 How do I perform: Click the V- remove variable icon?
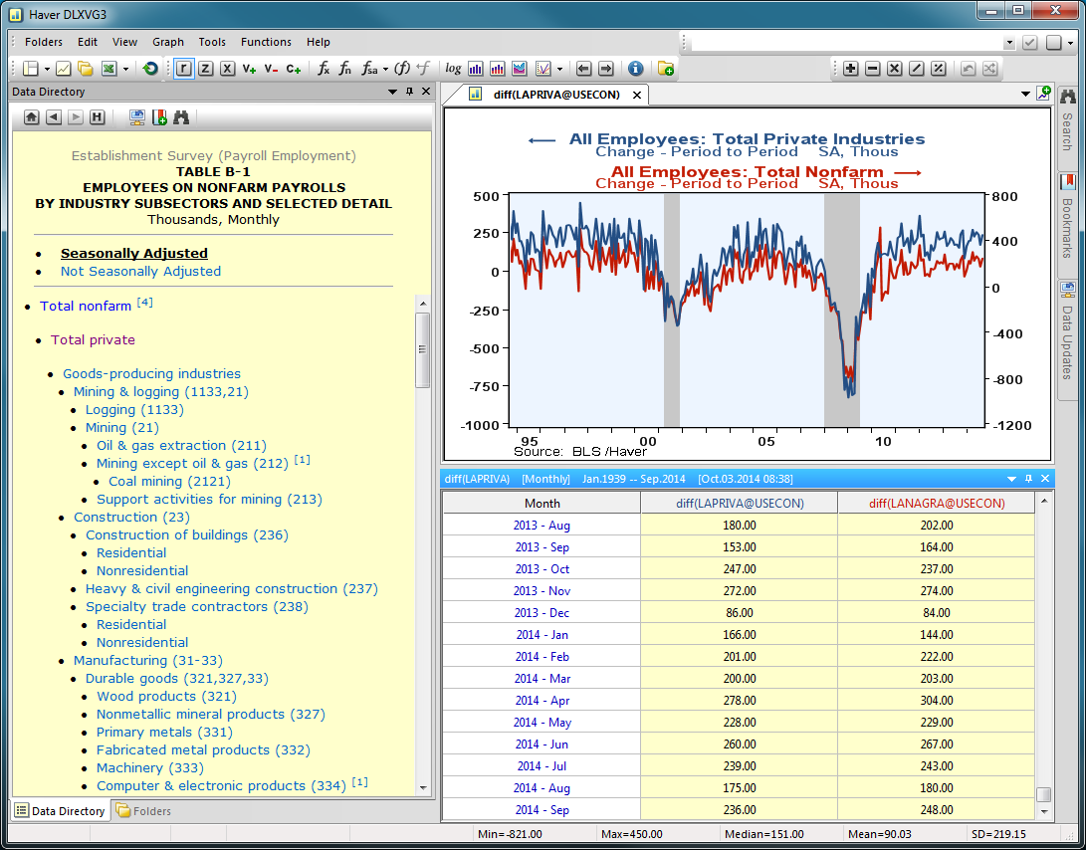(271, 69)
